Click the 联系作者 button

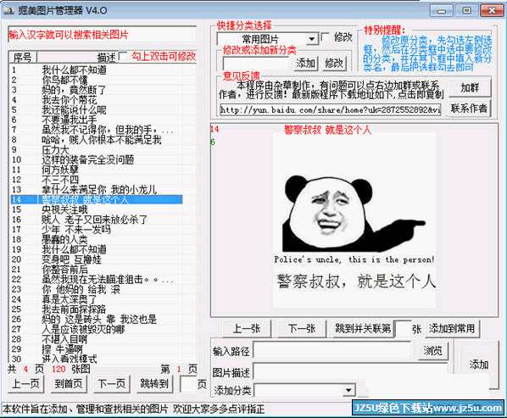tap(469, 109)
